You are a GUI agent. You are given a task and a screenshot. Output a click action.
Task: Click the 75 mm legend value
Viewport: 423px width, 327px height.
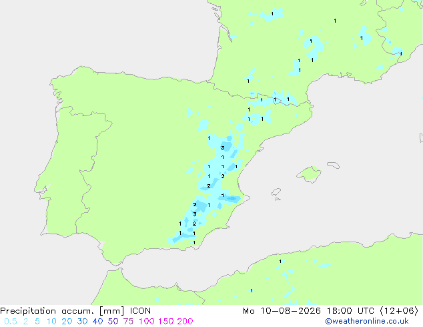128,322
